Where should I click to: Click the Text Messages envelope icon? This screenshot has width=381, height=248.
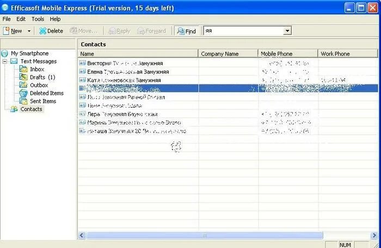[x=14, y=61]
